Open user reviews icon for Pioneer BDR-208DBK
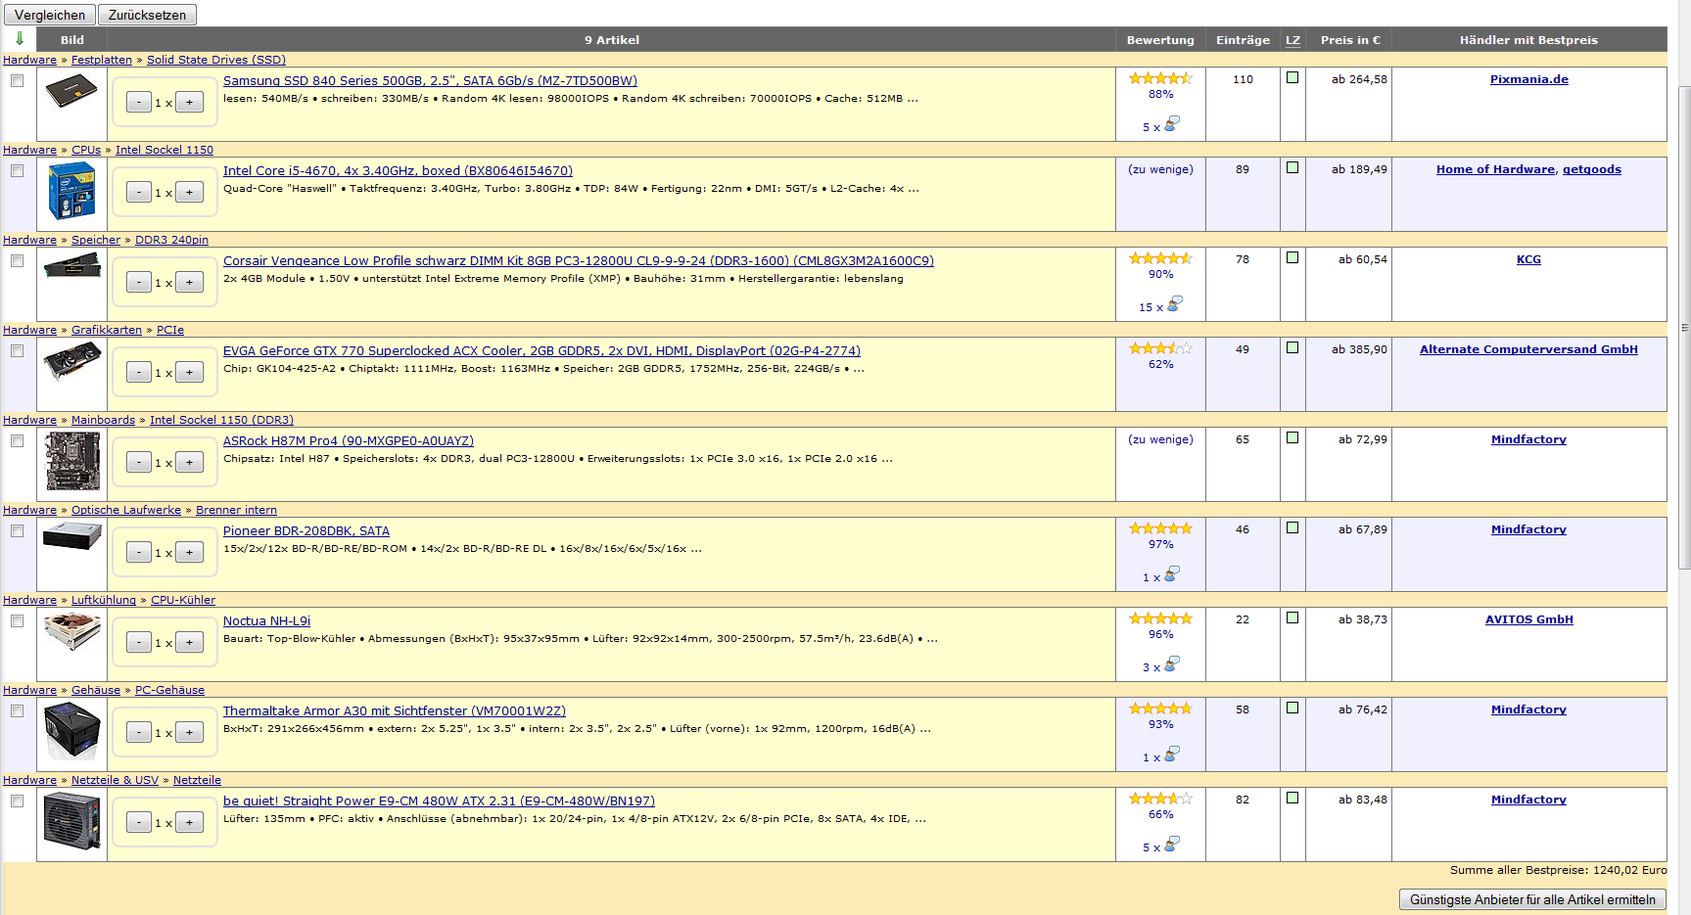This screenshot has width=1691, height=915. coord(1172,574)
